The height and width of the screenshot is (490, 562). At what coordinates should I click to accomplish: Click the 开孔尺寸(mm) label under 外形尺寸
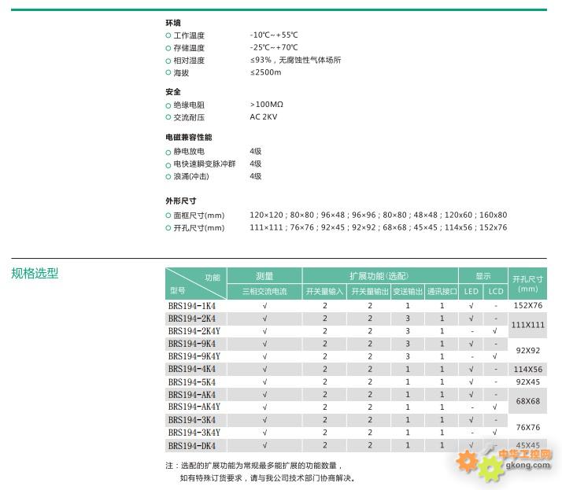pos(199,228)
